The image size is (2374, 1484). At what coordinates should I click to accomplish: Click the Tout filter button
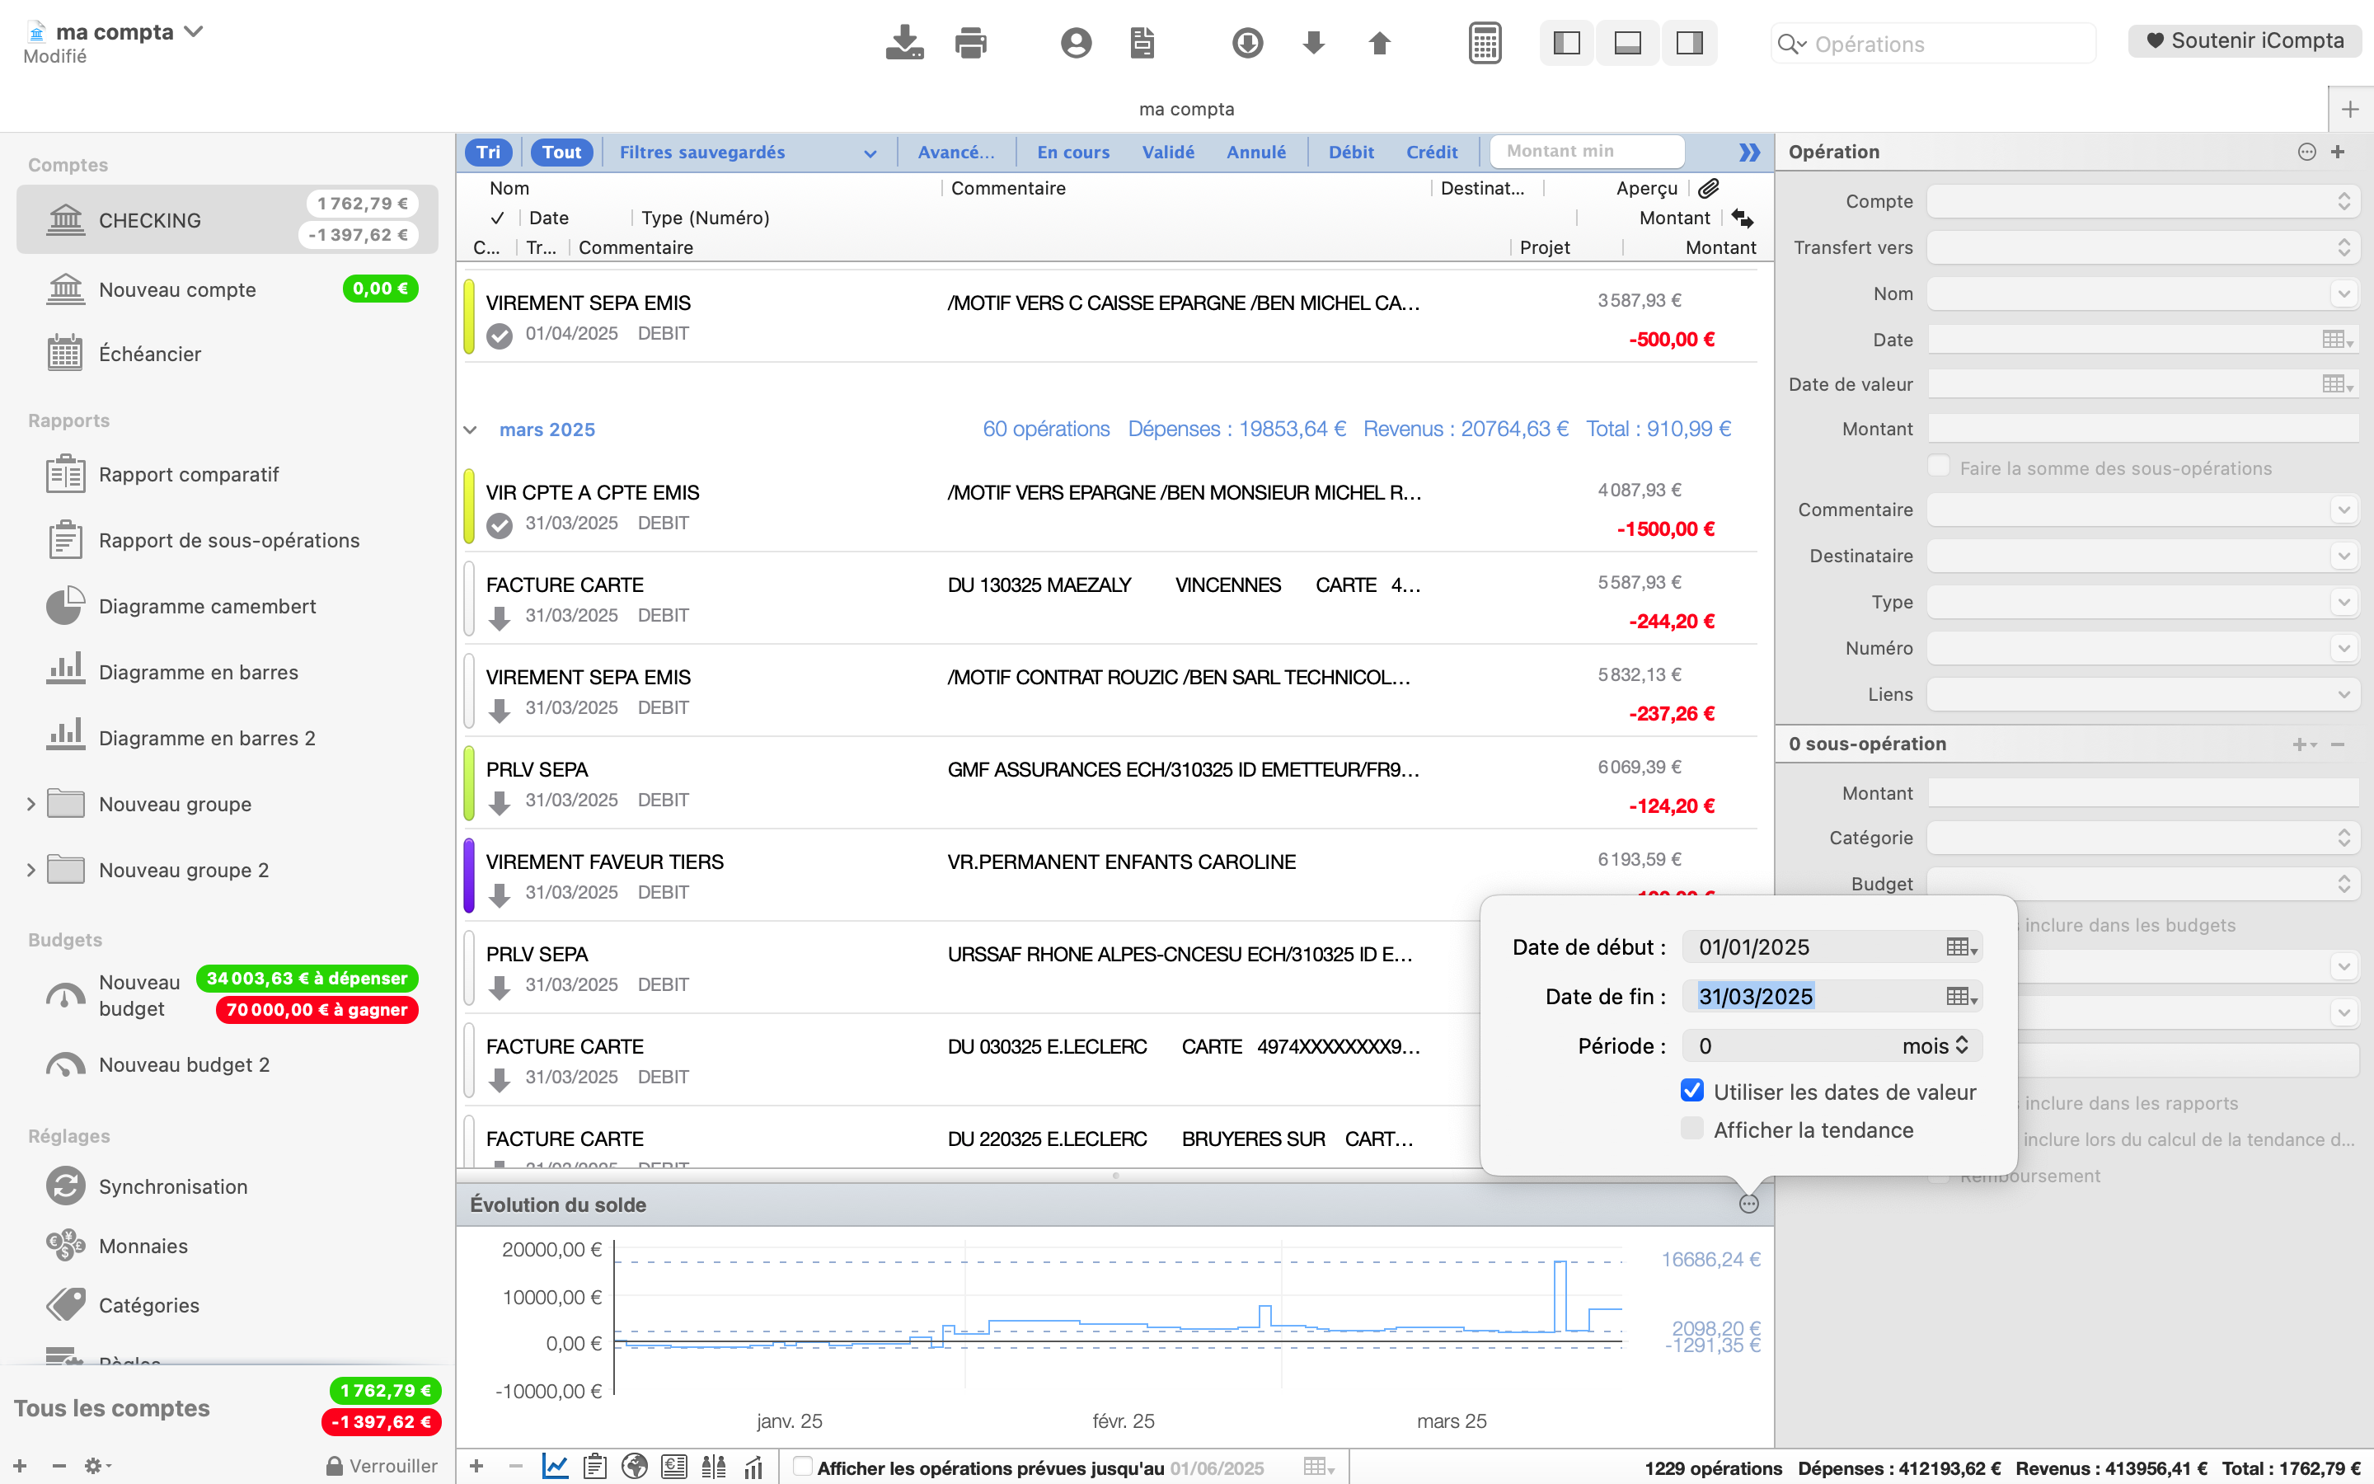(x=562, y=151)
